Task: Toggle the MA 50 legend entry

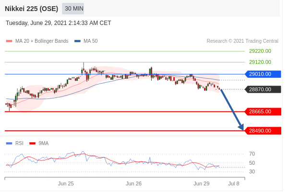Action: tap(86, 41)
